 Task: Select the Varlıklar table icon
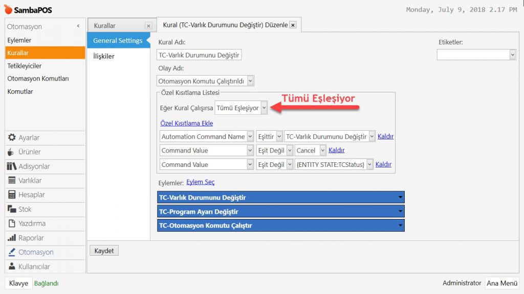click(x=12, y=181)
